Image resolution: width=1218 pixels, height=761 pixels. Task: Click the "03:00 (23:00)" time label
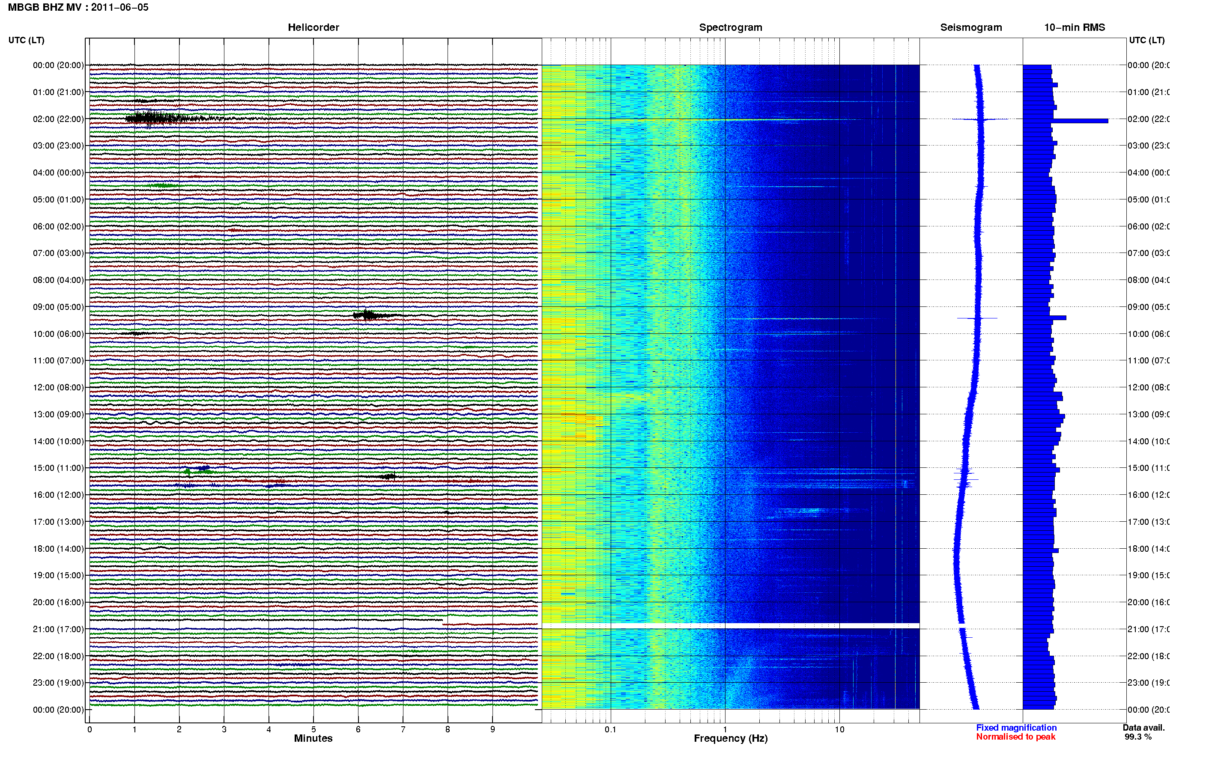(x=58, y=146)
